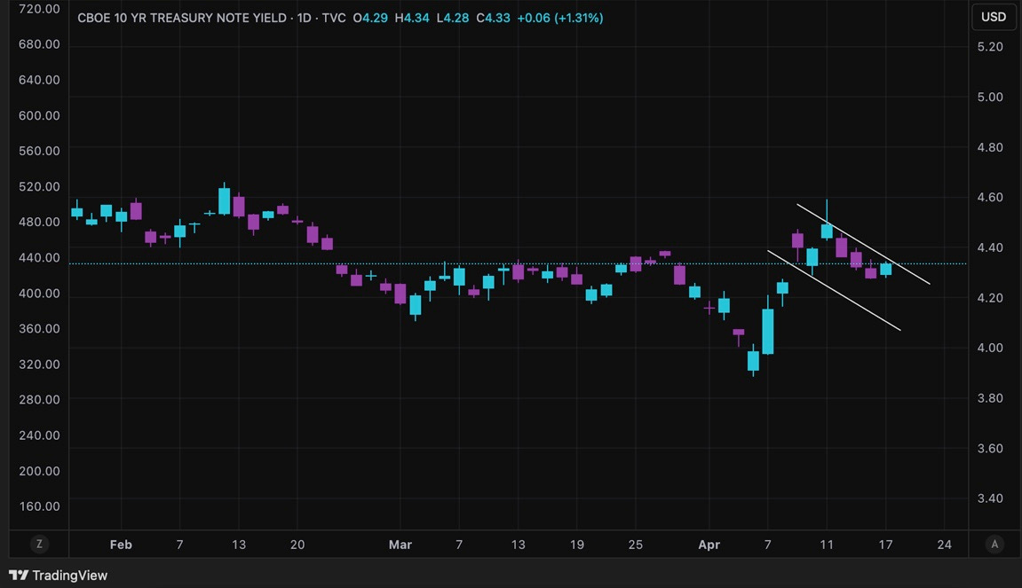Click the close value C4.33
Image resolution: width=1022 pixels, height=588 pixels.
493,19
